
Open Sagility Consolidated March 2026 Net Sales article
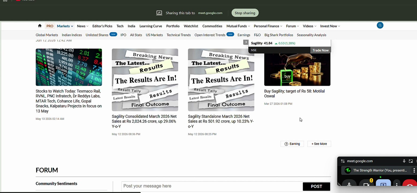tap(144, 121)
